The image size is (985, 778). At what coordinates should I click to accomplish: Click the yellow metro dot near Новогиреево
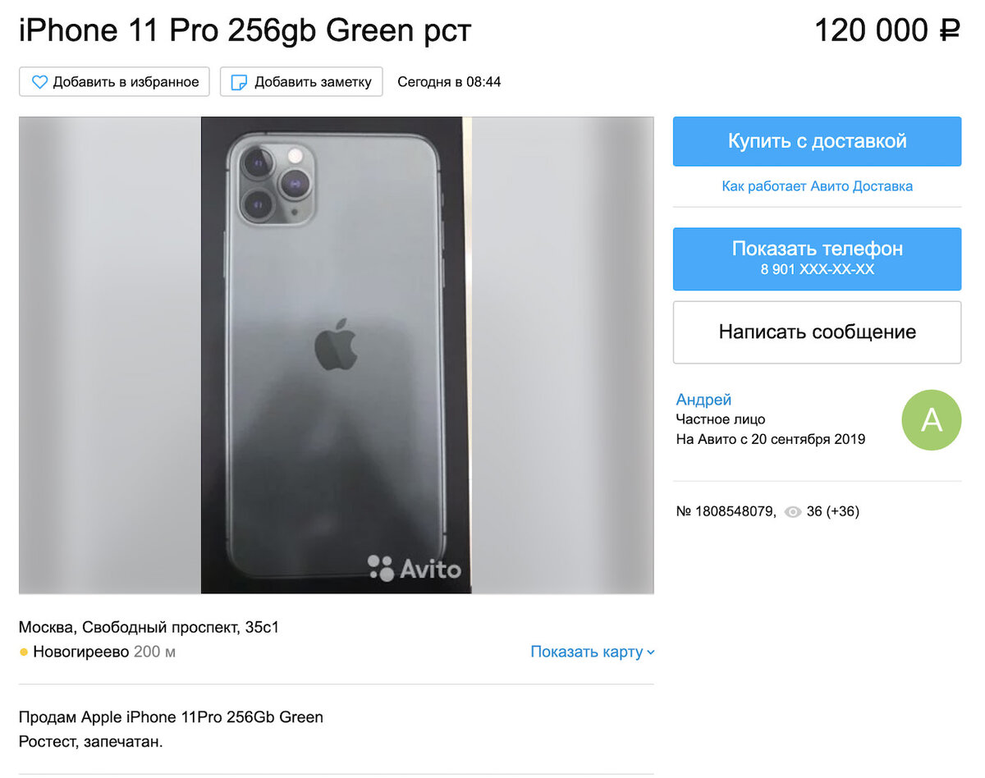[24, 652]
